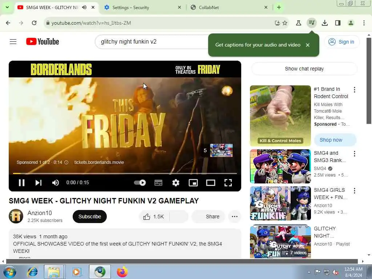Viewport: 372px width, 279px height.
Task: Open the Chrome three-dot menu
Action: click(x=364, y=23)
